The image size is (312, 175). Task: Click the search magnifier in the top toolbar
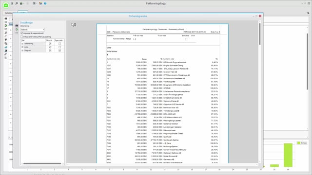coord(17,3)
